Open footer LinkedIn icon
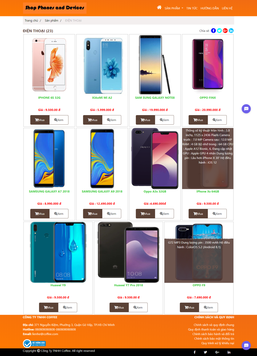Image resolution: width=257 pixels, height=356 pixels. pos(229,352)
